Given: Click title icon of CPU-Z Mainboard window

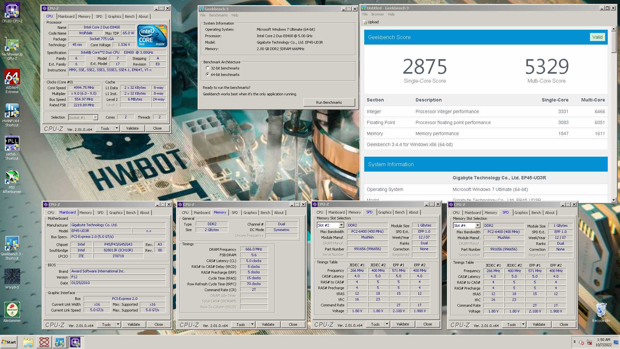Looking at the screenshot, I should [x=46, y=205].
